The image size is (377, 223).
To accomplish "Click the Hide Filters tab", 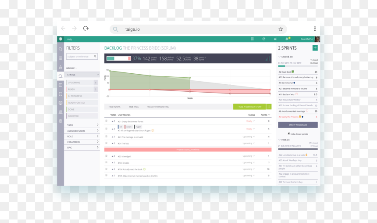I will tap(114, 107).
